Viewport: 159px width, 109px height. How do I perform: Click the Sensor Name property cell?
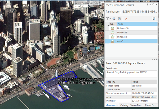118,86
